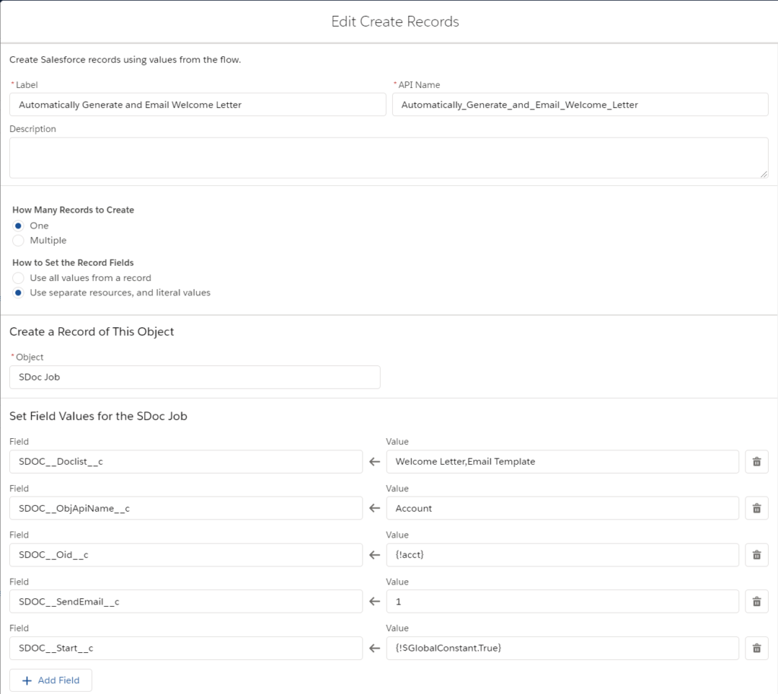Open the Field dropdown for SDOC__Doclist__c
The width and height of the screenshot is (778, 694).
point(187,461)
